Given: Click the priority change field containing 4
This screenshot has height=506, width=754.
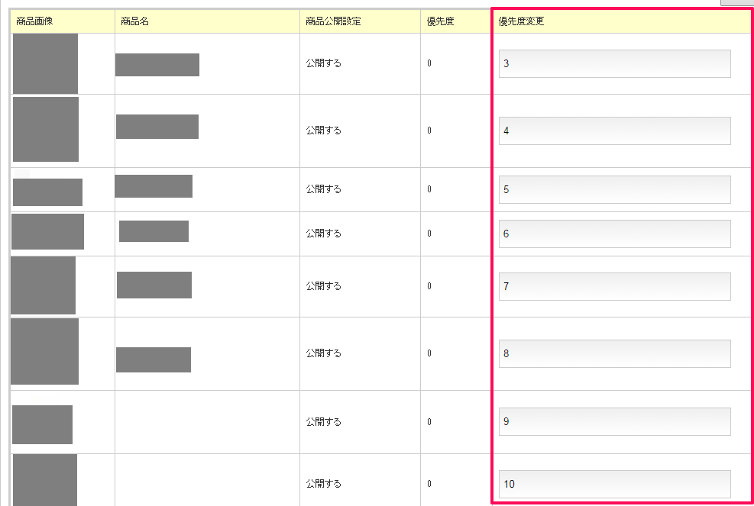Looking at the screenshot, I should [x=614, y=131].
